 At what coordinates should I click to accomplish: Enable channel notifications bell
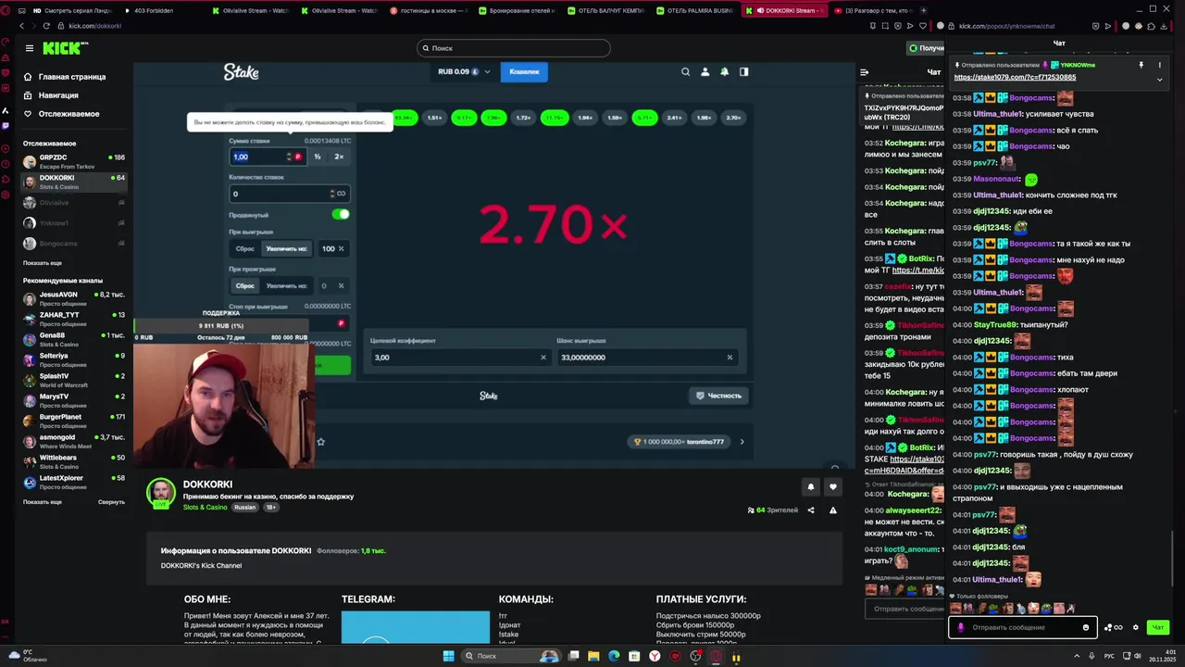pyautogui.click(x=811, y=486)
